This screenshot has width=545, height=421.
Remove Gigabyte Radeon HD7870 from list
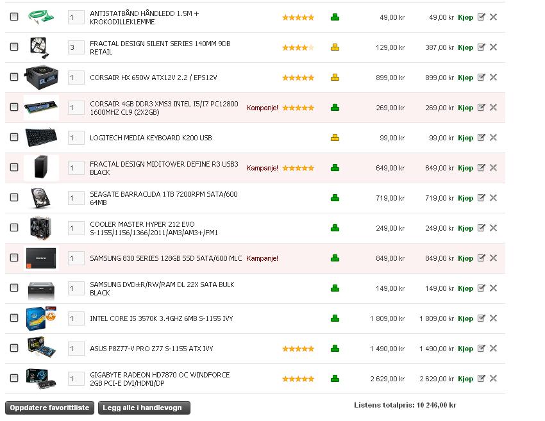(493, 378)
